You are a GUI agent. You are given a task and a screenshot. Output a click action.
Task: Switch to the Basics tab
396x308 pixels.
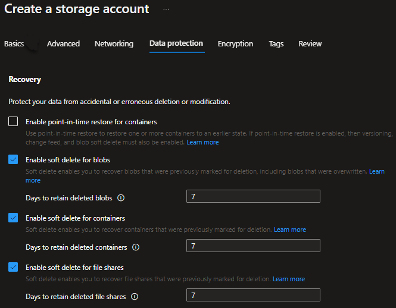tap(14, 44)
